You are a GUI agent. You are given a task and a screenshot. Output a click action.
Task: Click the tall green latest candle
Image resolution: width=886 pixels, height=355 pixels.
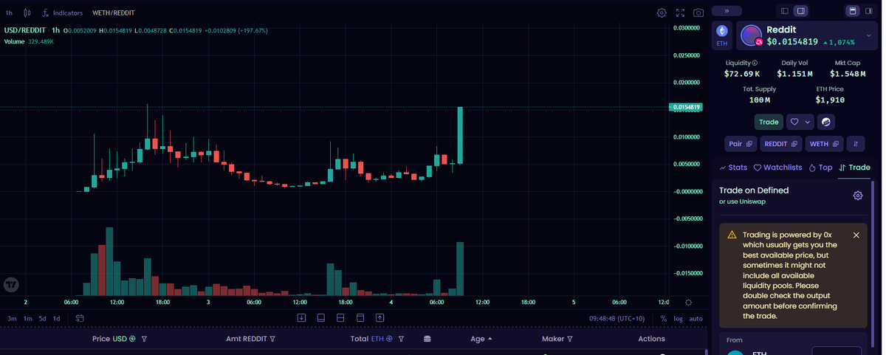coord(460,135)
